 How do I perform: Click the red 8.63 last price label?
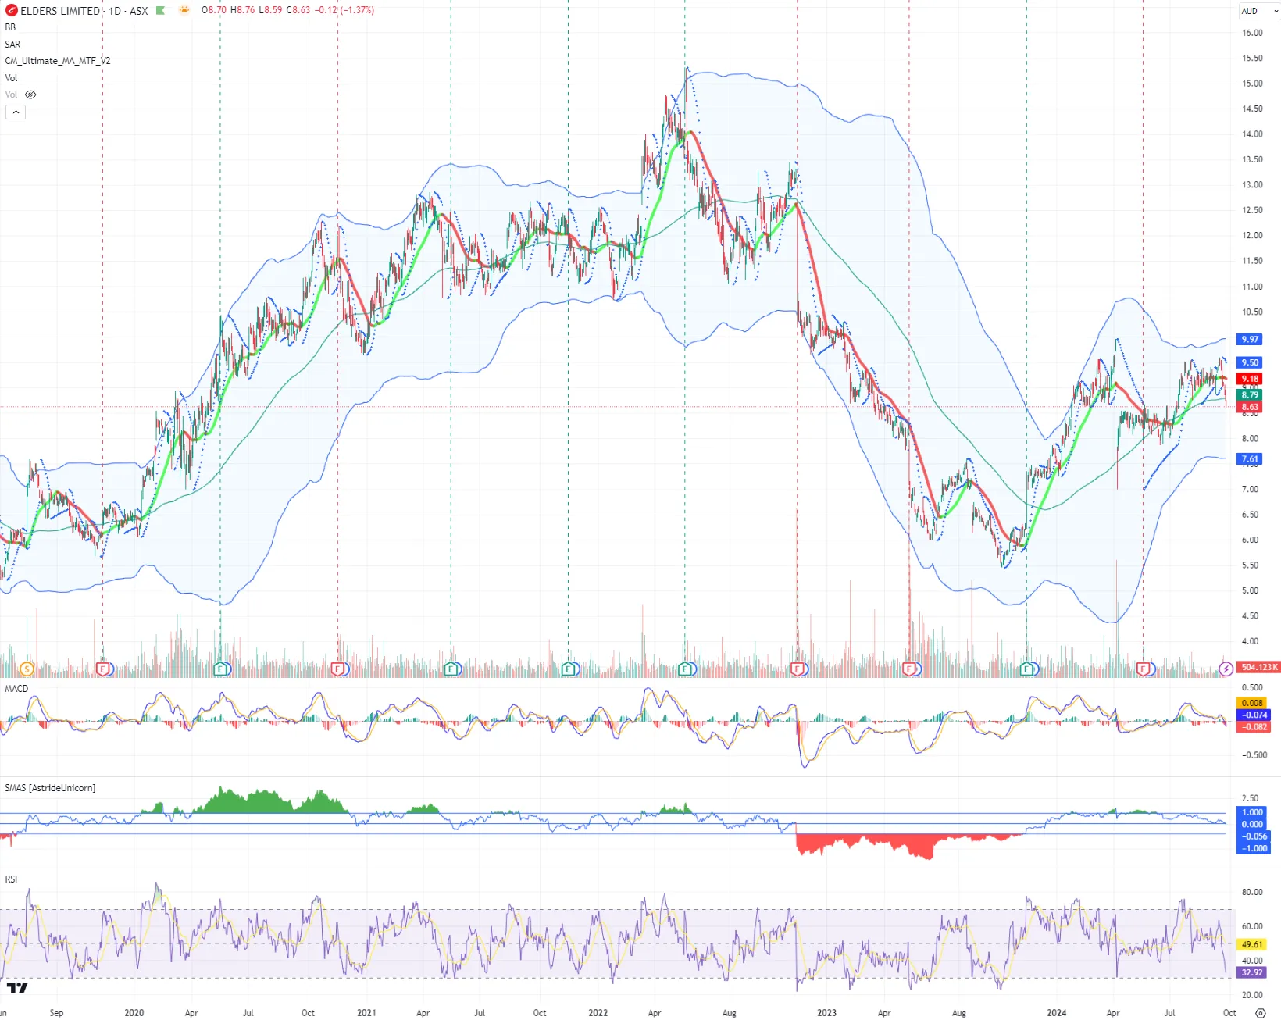pos(1250,407)
